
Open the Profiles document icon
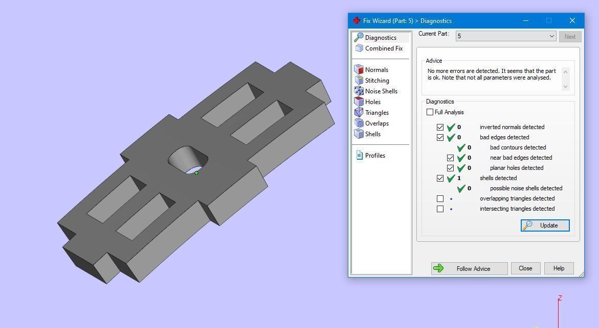pos(359,155)
